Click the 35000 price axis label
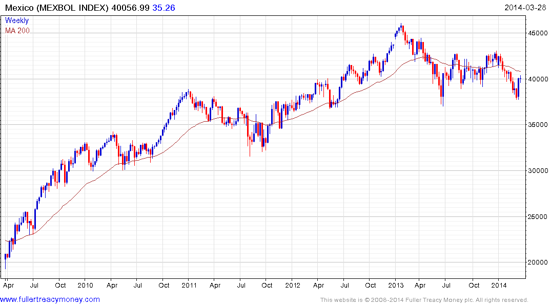 coord(538,124)
